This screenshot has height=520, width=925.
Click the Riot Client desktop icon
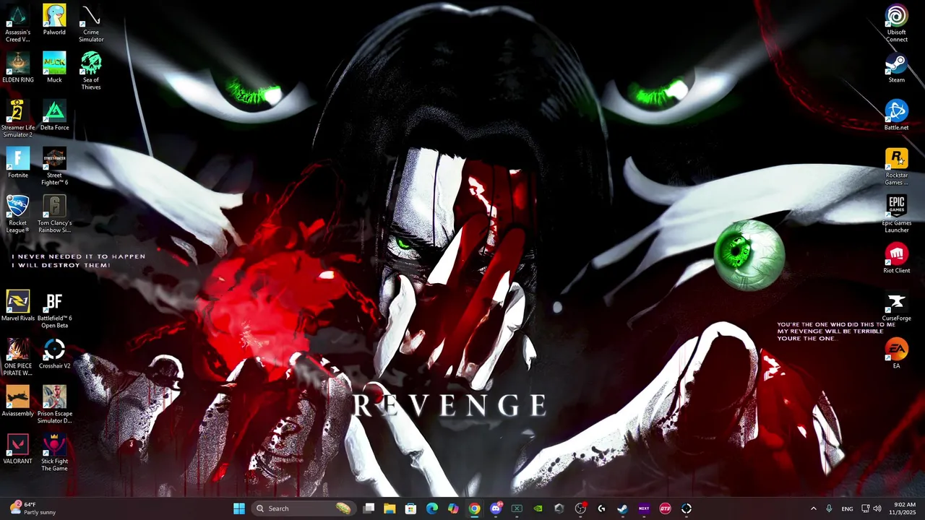[896, 258]
